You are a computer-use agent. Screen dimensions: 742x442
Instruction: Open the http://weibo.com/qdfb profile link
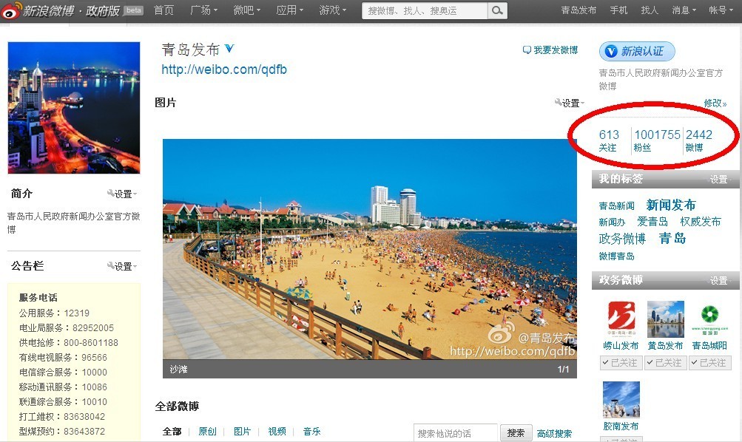tap(224, 69)
